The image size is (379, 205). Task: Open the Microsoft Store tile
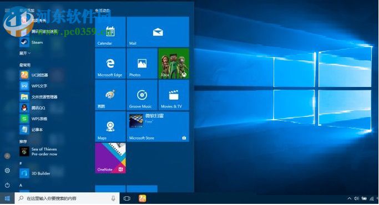point(158,126)
